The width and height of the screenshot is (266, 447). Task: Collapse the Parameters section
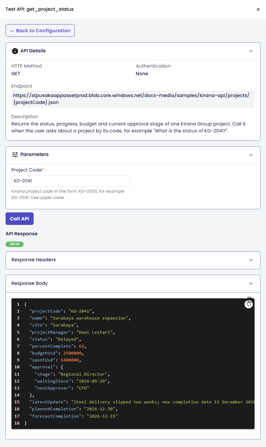coord(251,155)
